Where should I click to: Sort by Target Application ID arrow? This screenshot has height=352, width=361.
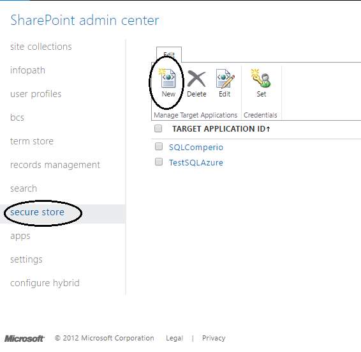pos(269,129)
